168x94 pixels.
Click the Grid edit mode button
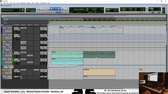pyautogui.click(x=33, y=11)
